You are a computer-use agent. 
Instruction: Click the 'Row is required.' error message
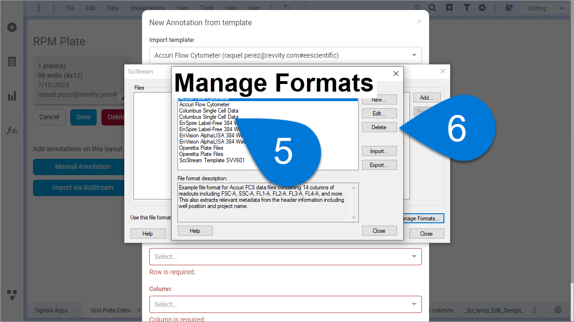pyautogui.click(x=173, y=272)
